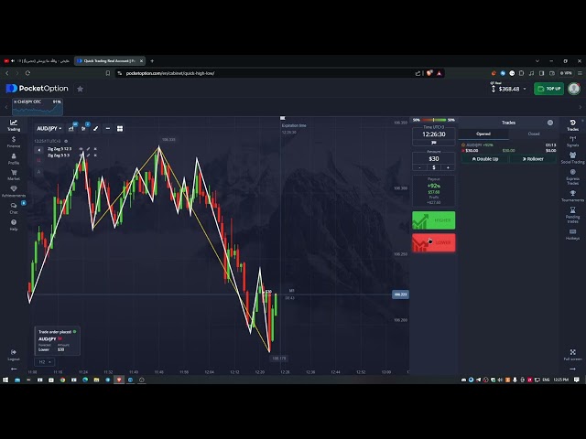Remove the Zig Zag 5 5 3 indicator
This screenshot has width=586, height=439.
[x=95, y=155]
